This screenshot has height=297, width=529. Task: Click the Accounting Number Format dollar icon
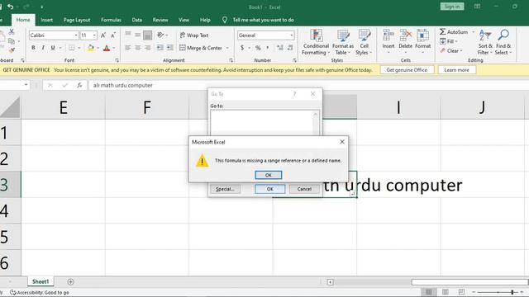click(x=242, y=48)
